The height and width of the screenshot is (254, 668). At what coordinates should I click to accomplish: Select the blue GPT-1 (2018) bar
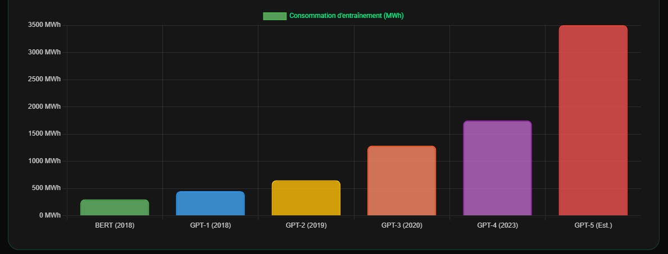tap(211, 204)
